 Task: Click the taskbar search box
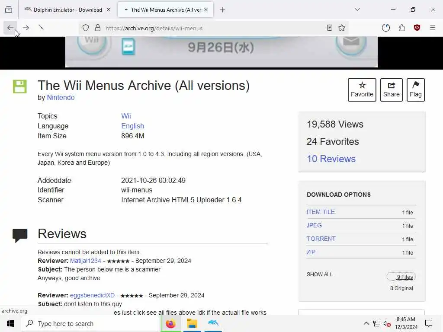(90, 323)
